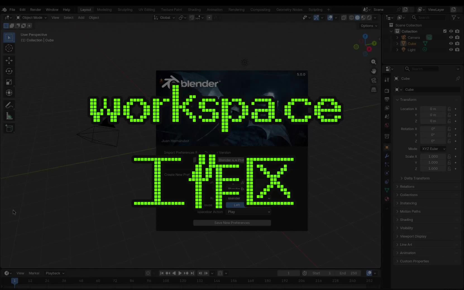Select the Cursor tool in the toolbar

tap(9, 48)
